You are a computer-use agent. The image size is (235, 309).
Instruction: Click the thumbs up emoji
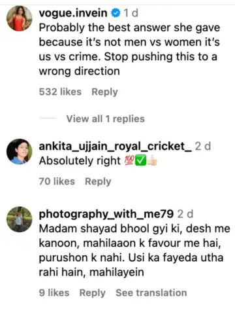pyautogui.click(x=152, y=160)
